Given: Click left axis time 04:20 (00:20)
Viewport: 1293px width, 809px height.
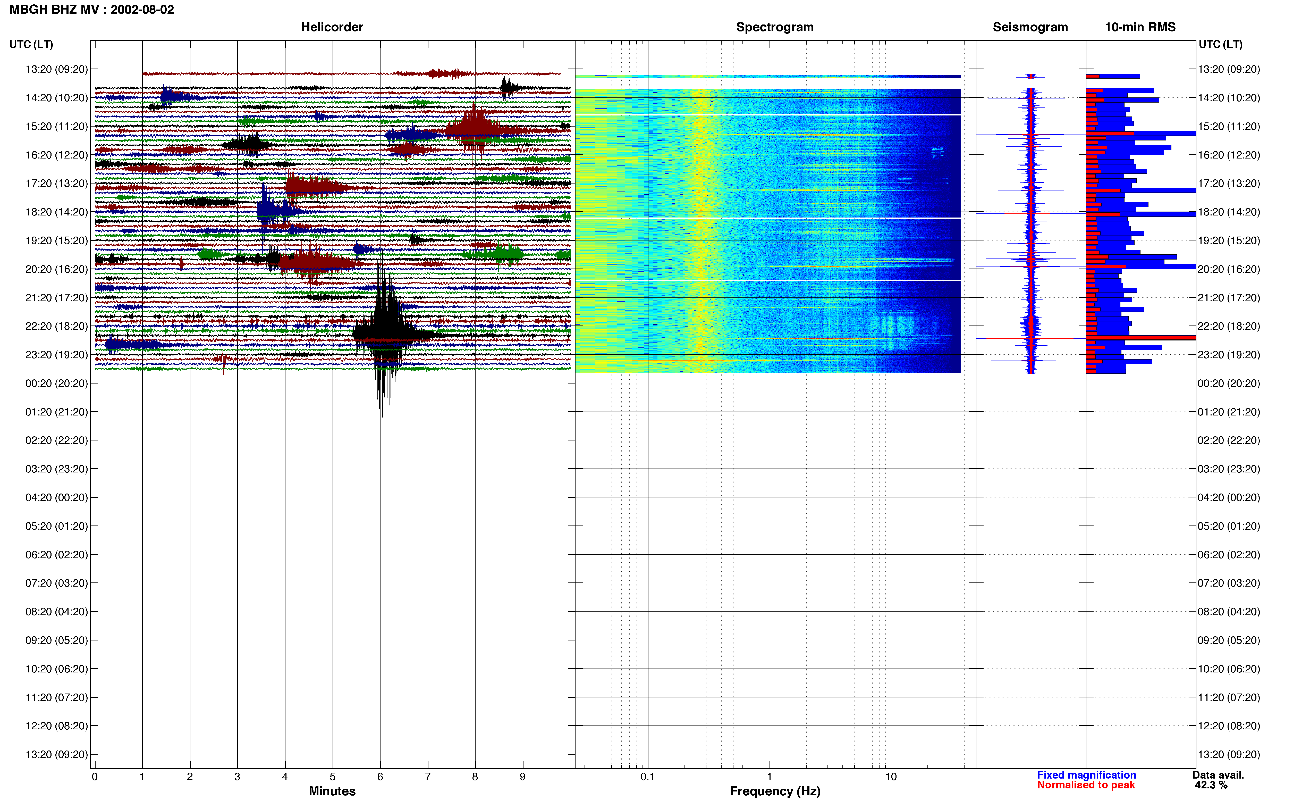Looking at the screenshot, I should tap(57, 498).
